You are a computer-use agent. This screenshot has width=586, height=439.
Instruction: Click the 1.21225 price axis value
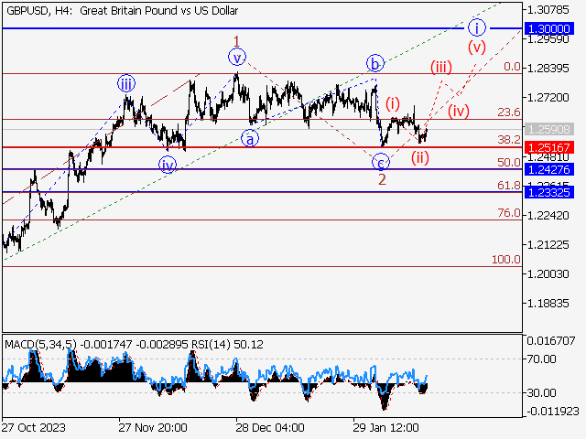tap(548, 245)
